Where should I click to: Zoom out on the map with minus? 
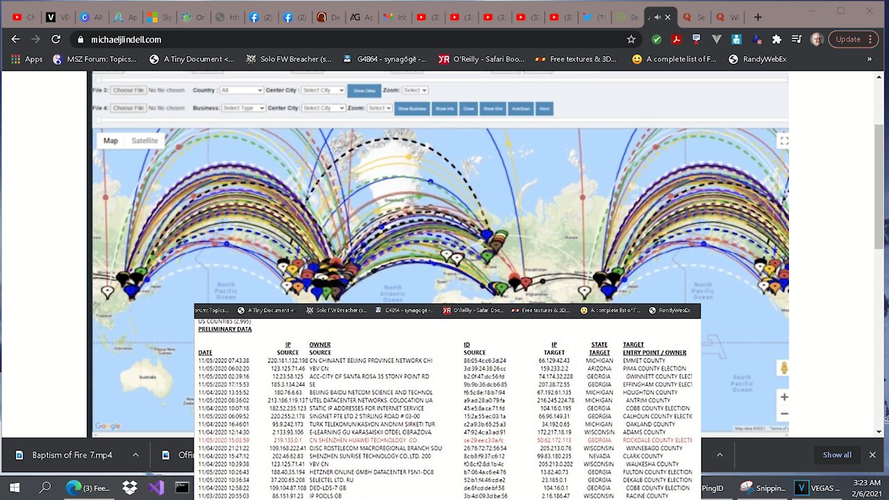pyautogui.click(x=783, y=414)
